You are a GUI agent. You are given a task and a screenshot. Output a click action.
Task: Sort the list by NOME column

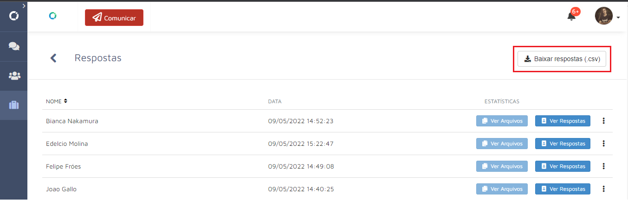tap(57, 101)
